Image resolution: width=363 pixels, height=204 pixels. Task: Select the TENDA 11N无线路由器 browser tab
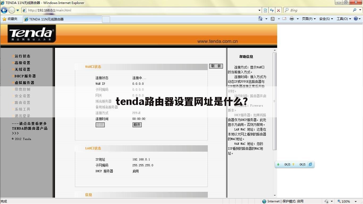[x=62, y=19]
